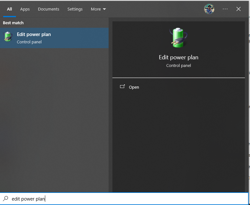This screenshot has width=250, height=205.
Task: Click the Best match heading
Action: 13,23
